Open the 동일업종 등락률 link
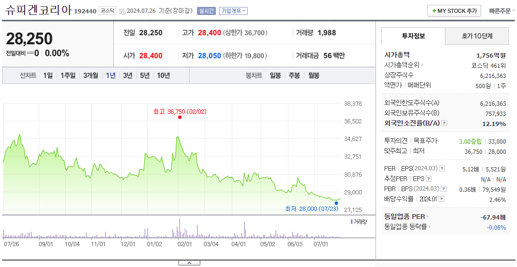The width and height of the screenshot is (517, 267). (405, 227)
